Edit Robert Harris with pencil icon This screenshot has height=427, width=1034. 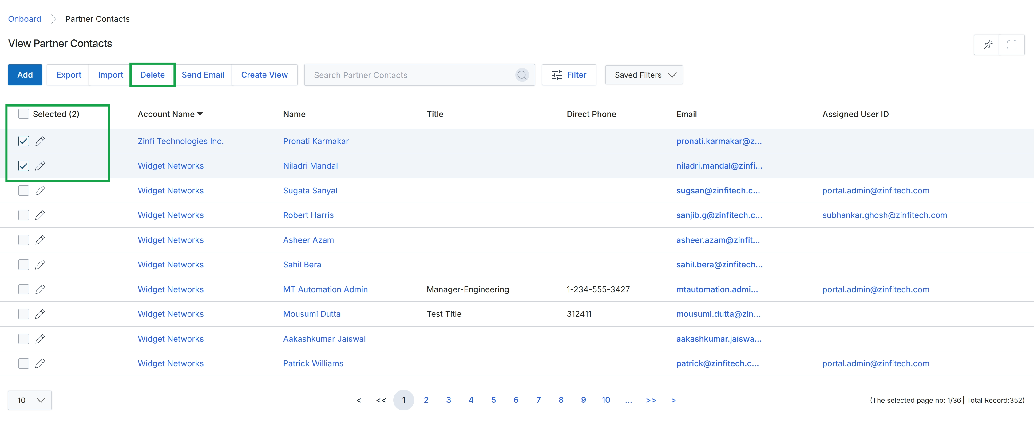[40, 215]
